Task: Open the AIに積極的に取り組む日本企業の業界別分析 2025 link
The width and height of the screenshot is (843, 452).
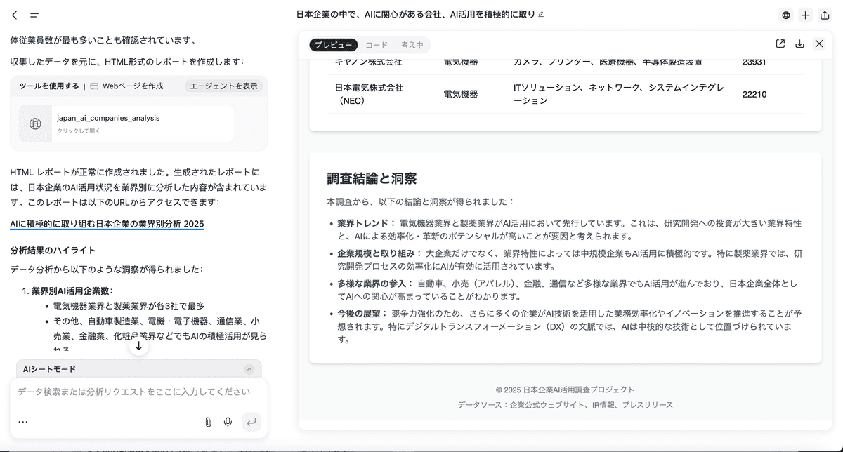Action: click(x=107, y=224)
